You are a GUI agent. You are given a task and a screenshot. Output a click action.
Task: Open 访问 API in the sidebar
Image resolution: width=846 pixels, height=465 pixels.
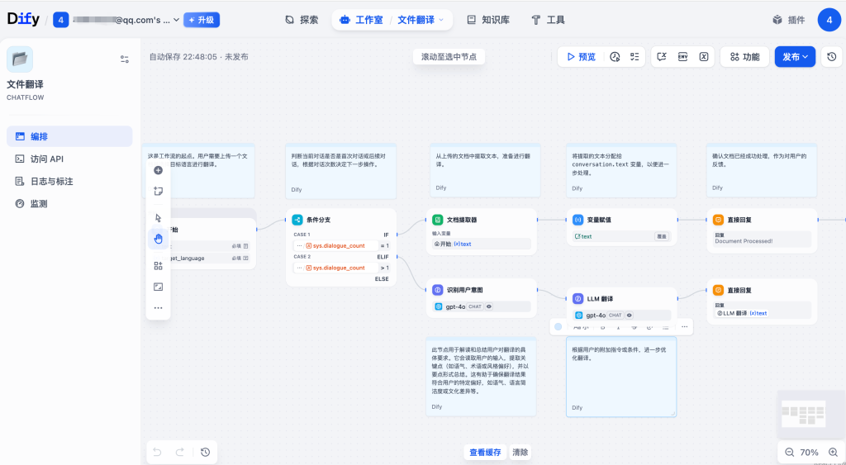click(x=46, y=159)
